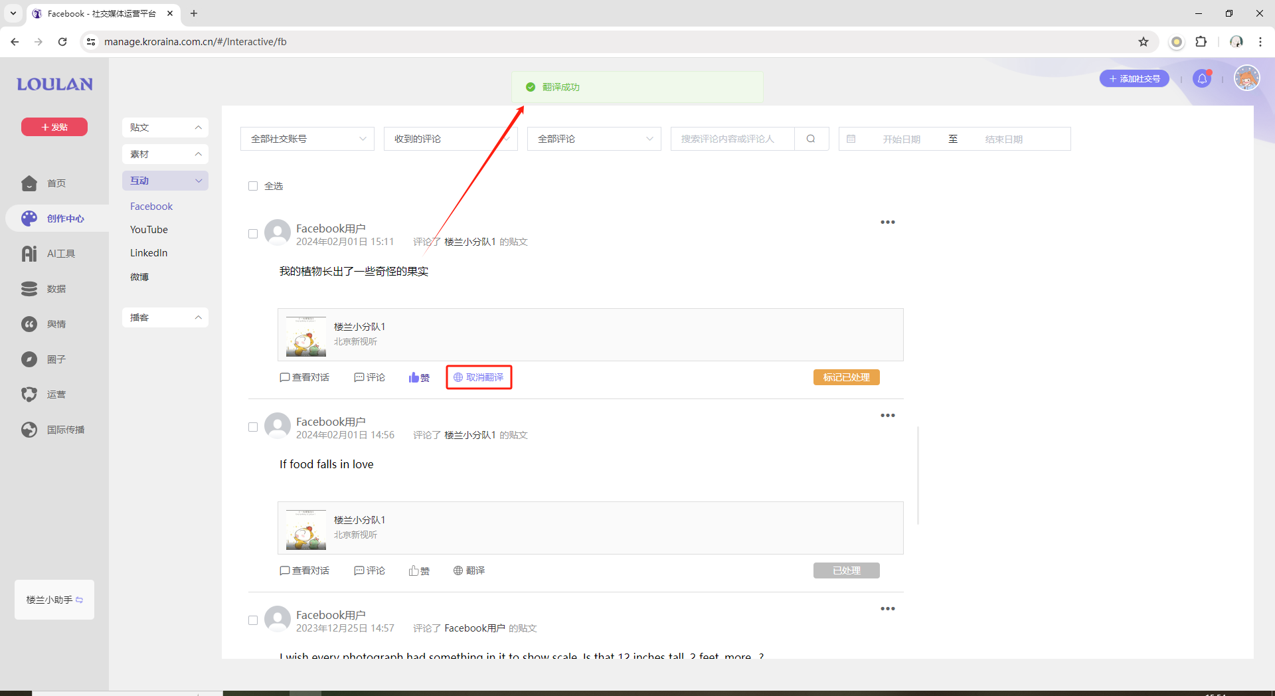Click 查看对话 under 我的植物 comment
Viewport: 1275px width, 696px height.
(x=305, y=377)
